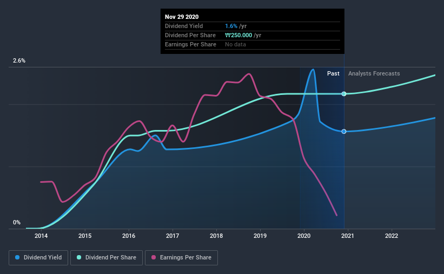Click the 2014 x-axis label
Viewport: 444px width, 274px height.
pos(41,236)
